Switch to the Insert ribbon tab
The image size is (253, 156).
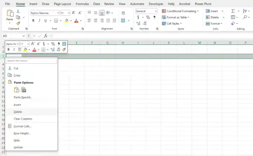pos(33,4)
